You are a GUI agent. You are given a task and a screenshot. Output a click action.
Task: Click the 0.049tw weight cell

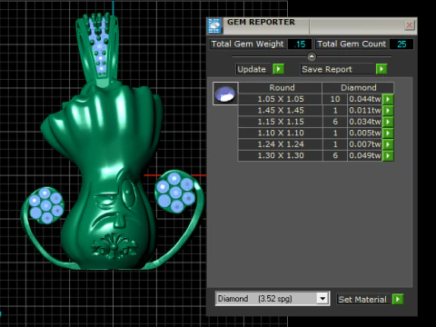[x=365, y=155]
